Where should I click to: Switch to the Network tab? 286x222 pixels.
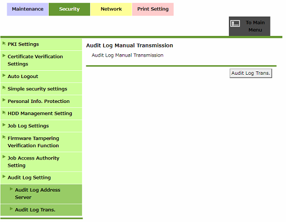[x=111, y=9]
